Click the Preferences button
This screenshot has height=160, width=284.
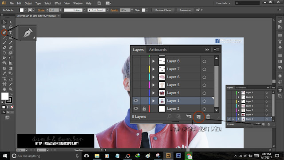185,10
